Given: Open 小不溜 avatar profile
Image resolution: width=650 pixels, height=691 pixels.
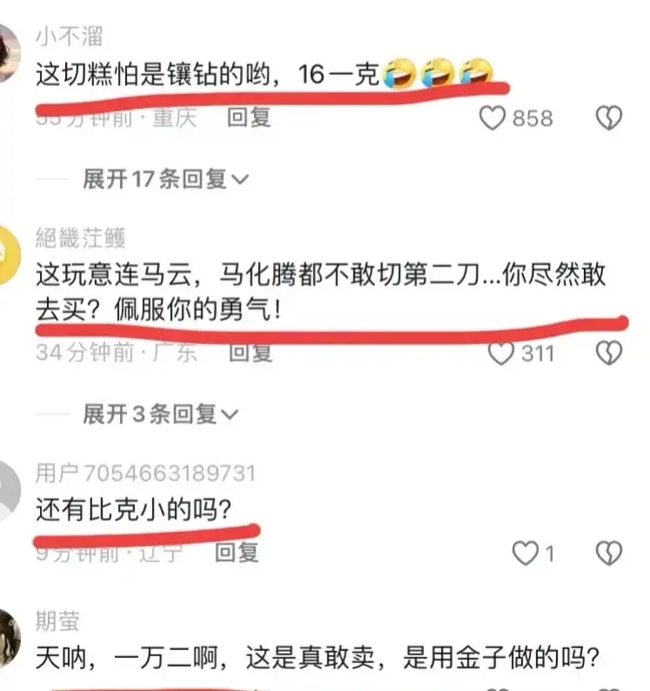Looking at the screenshot, I should (9, 53).
